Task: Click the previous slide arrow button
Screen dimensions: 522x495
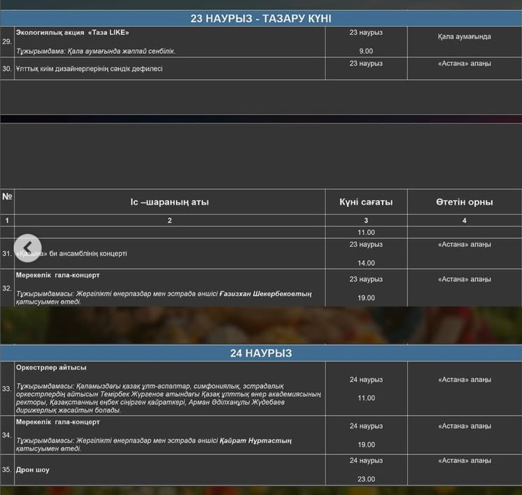Action: (27, 248)
